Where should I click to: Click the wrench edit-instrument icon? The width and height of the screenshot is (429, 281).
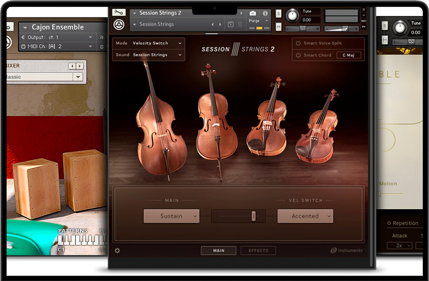118,12
